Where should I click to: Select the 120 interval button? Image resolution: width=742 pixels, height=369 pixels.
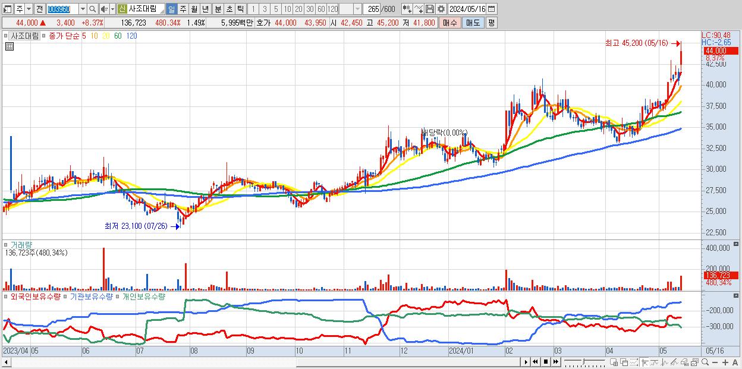[x=332, y=9]
